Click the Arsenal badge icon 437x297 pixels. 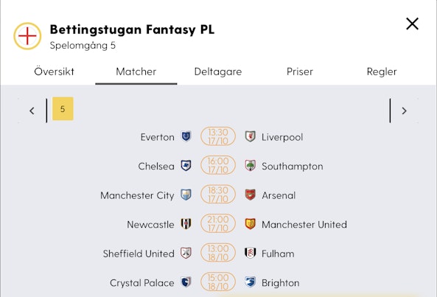tap(250, 195)
